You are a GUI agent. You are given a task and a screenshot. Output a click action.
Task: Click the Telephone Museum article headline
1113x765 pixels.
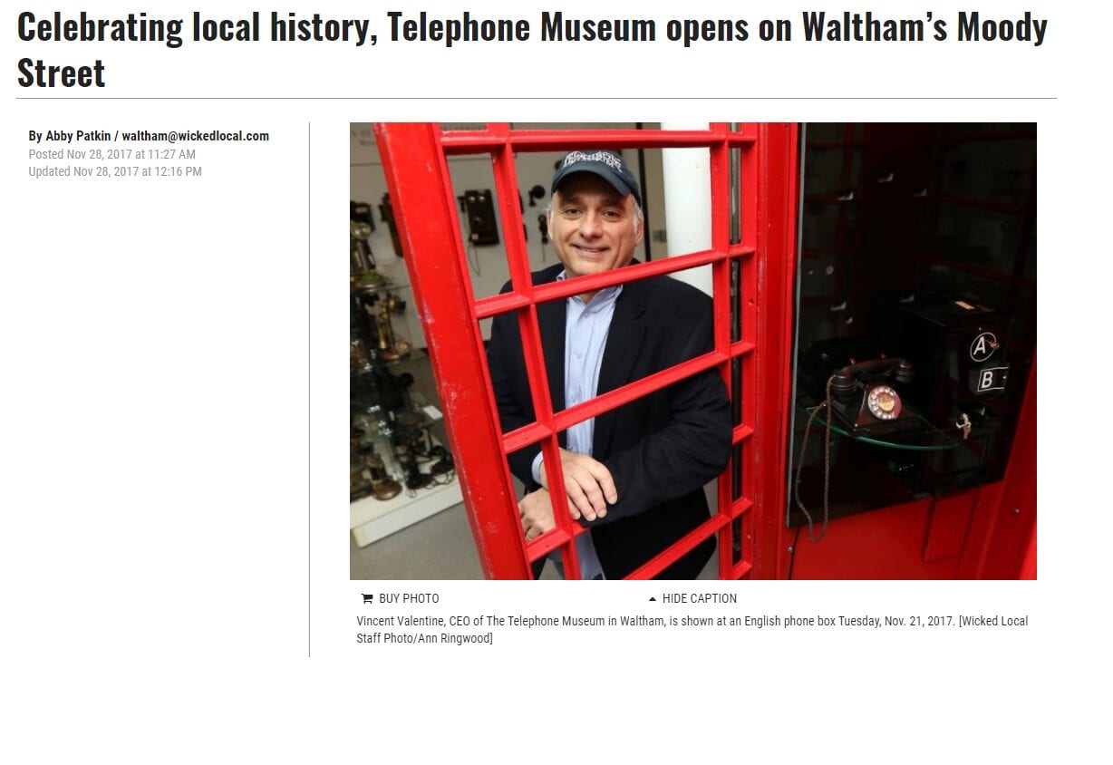532,50
